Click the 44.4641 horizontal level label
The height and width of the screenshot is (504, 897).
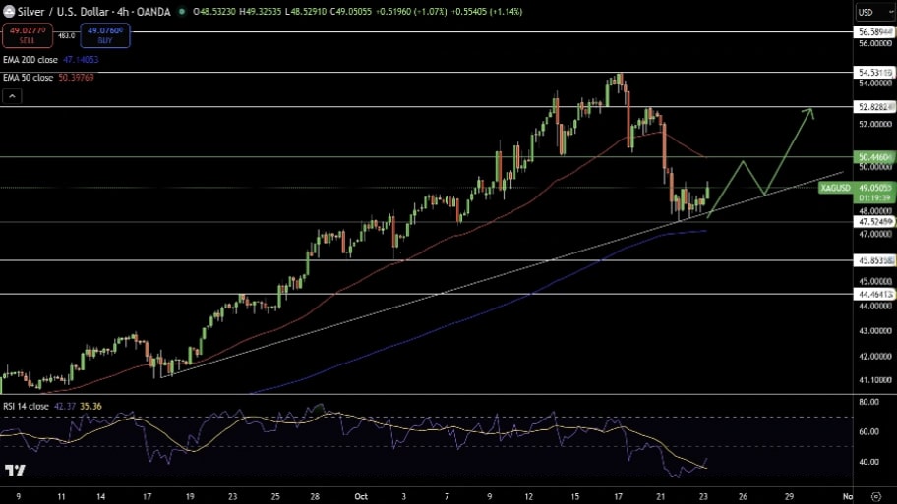(874, 294)
